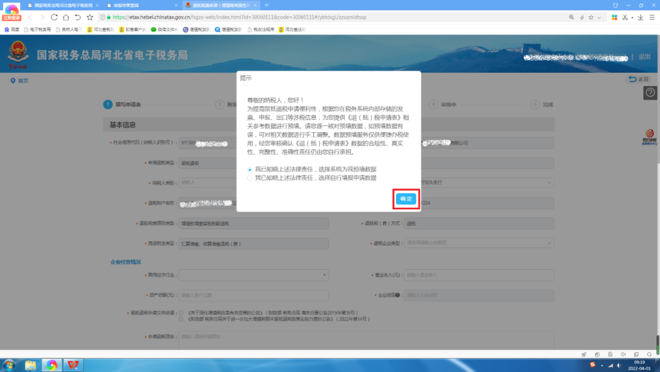This screenshot has width=660, height=372.
Task: Click the rocket accelerator icon in the status bar
Action: click(x=584, y=355)
